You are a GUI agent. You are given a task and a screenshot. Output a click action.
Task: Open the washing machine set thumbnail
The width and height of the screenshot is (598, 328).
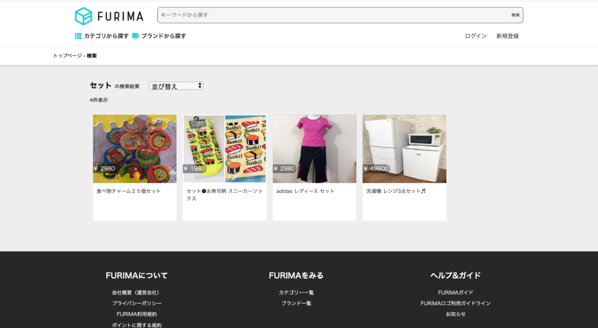(x=404, y=148)
